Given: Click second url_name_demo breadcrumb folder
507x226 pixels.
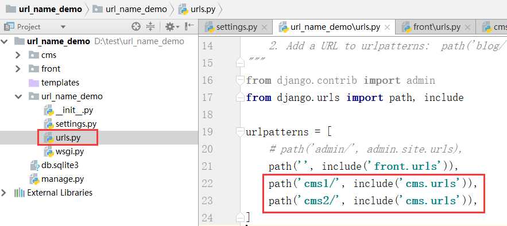Looking at the screenshot, I should point(130,9).
